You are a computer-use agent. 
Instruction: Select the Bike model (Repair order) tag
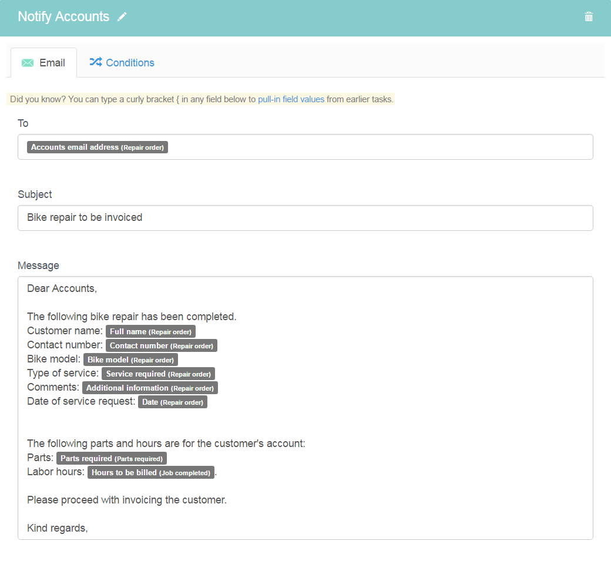pyautogui.click(x=130, y=360)
